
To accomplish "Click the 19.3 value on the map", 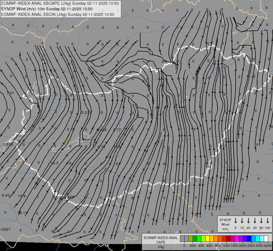I will click(54, 163).
